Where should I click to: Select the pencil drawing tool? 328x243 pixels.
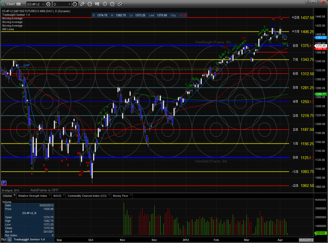[82, 4]
